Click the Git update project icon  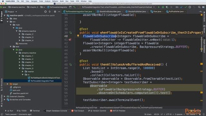[182, 7]
